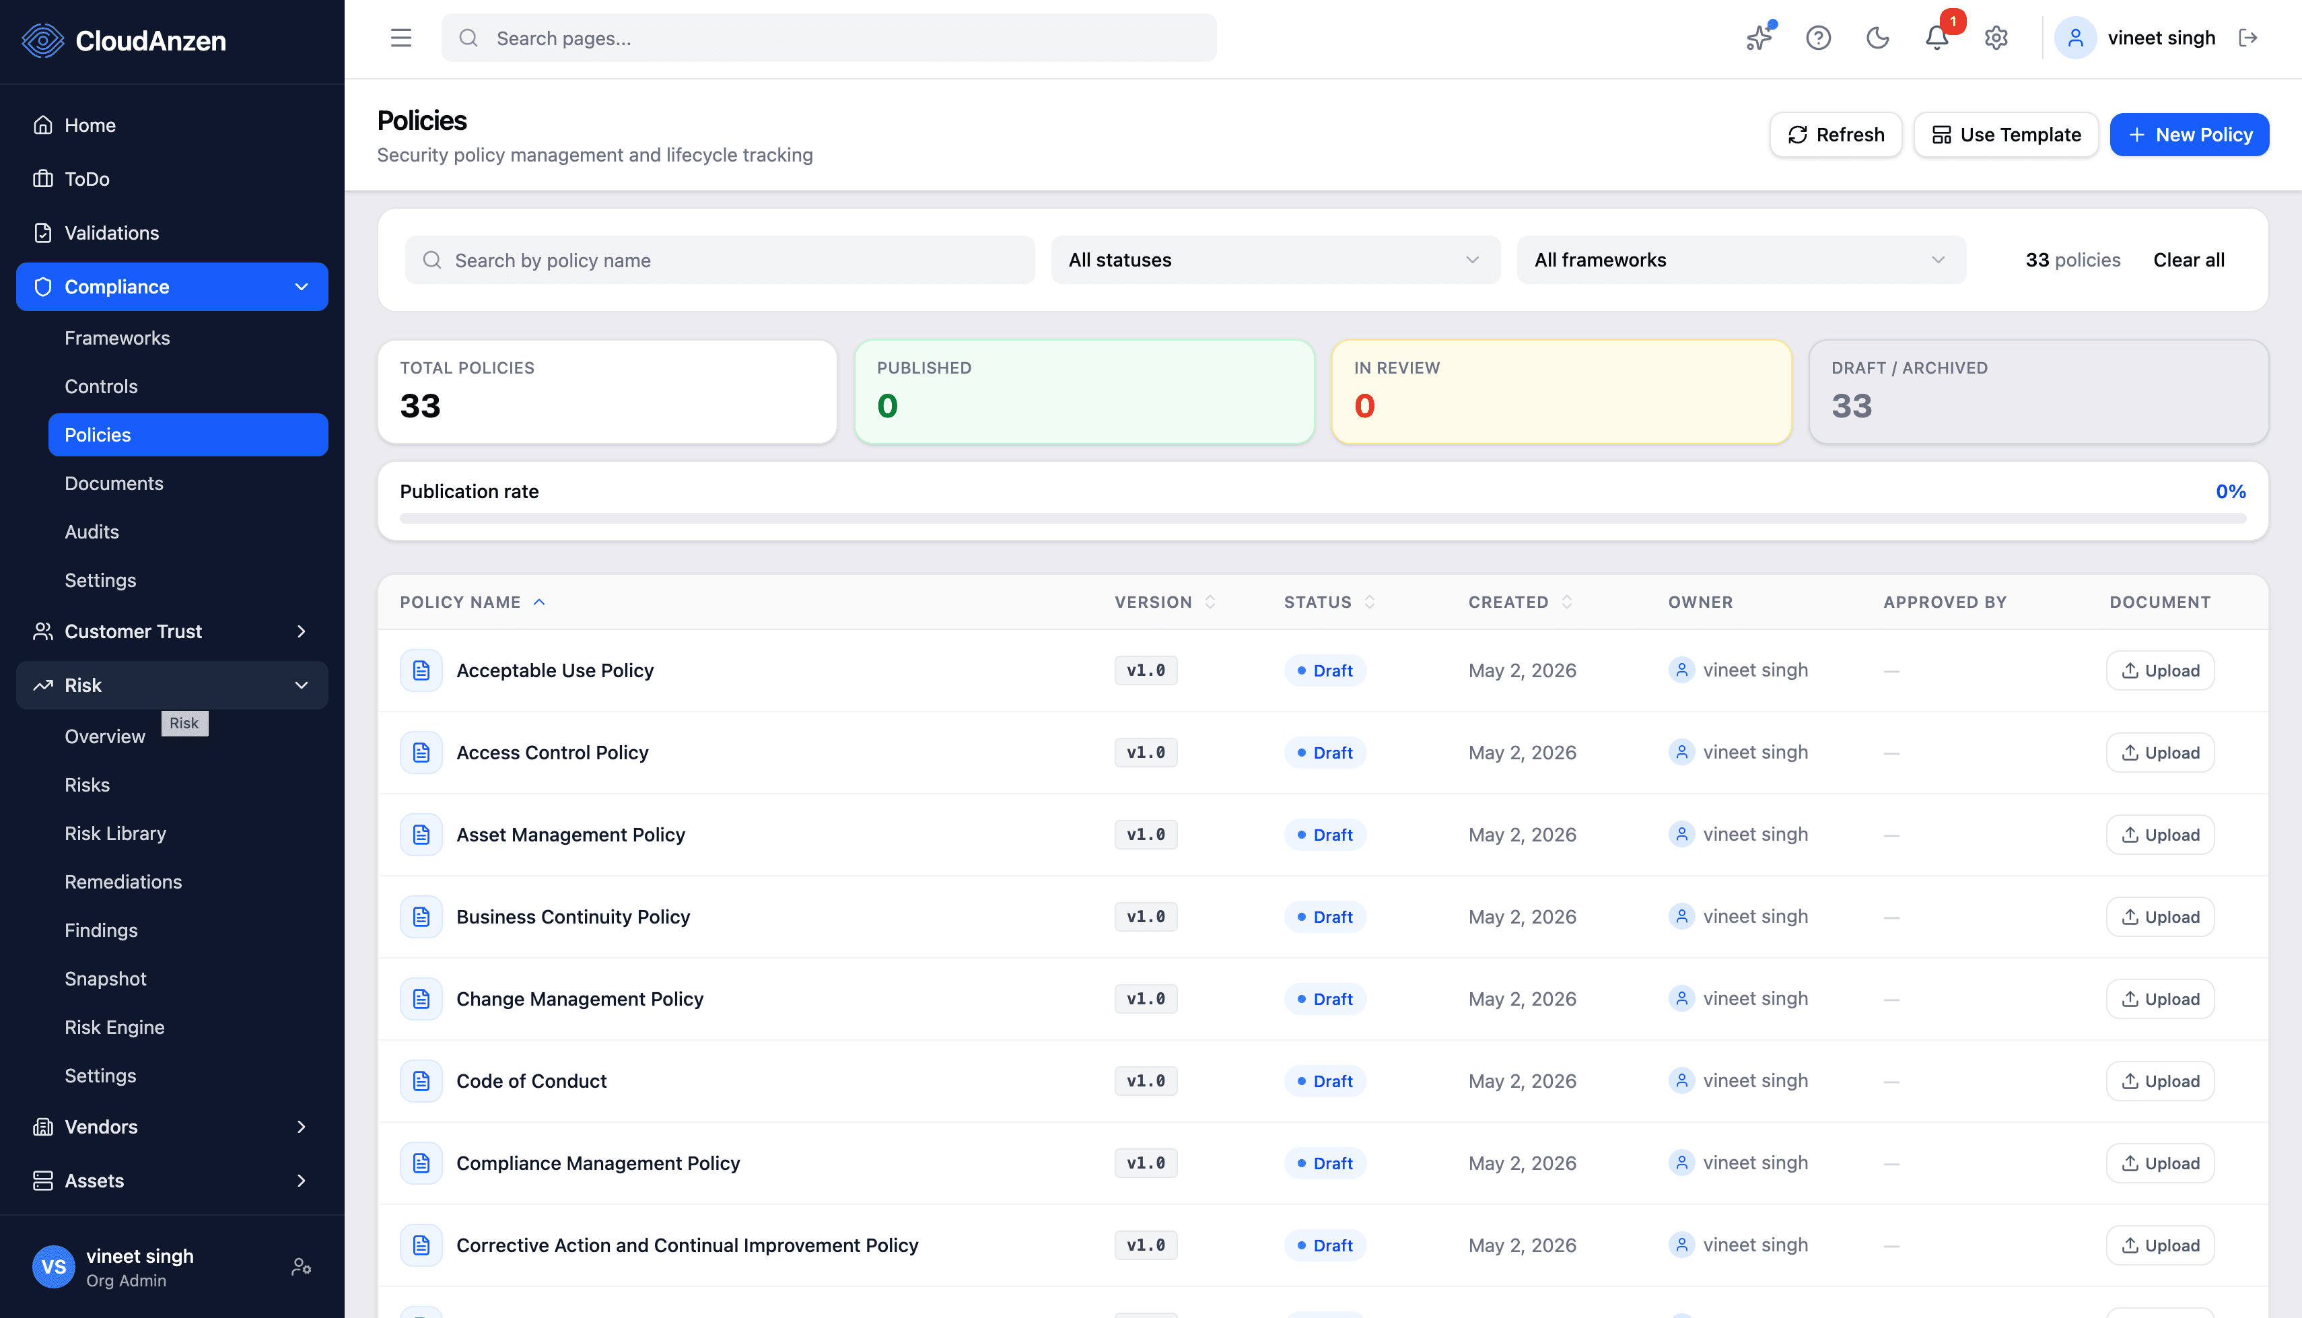Sort by Created column
Screen dimensions: 2302x1318
pyautogui.click(x=1520, y=602)
